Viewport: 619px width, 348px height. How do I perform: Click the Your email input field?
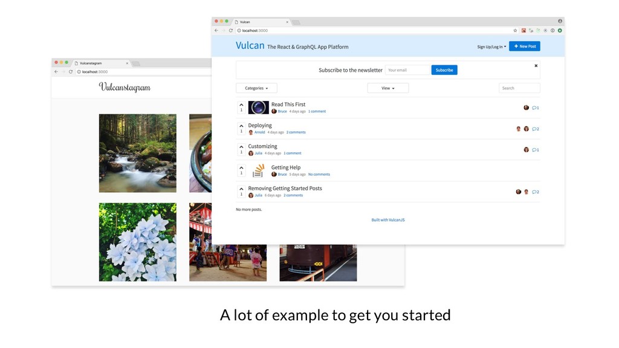click(407, 70)
